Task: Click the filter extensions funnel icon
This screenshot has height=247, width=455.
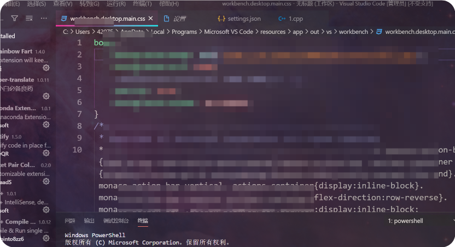Action: [x=15, y=19]
